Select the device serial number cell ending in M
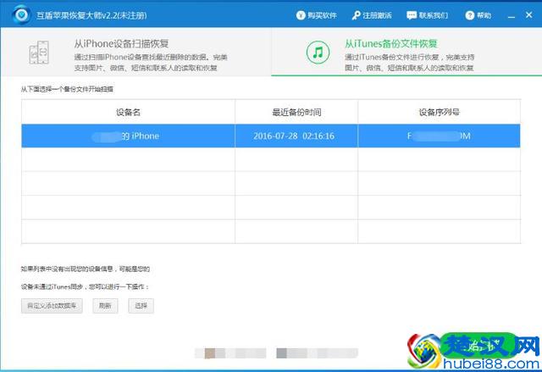The height and width of the screenshot is (372, 542). tap(439, 136)
